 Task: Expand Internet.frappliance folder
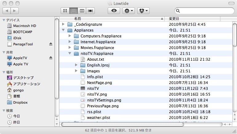(70, 42)
